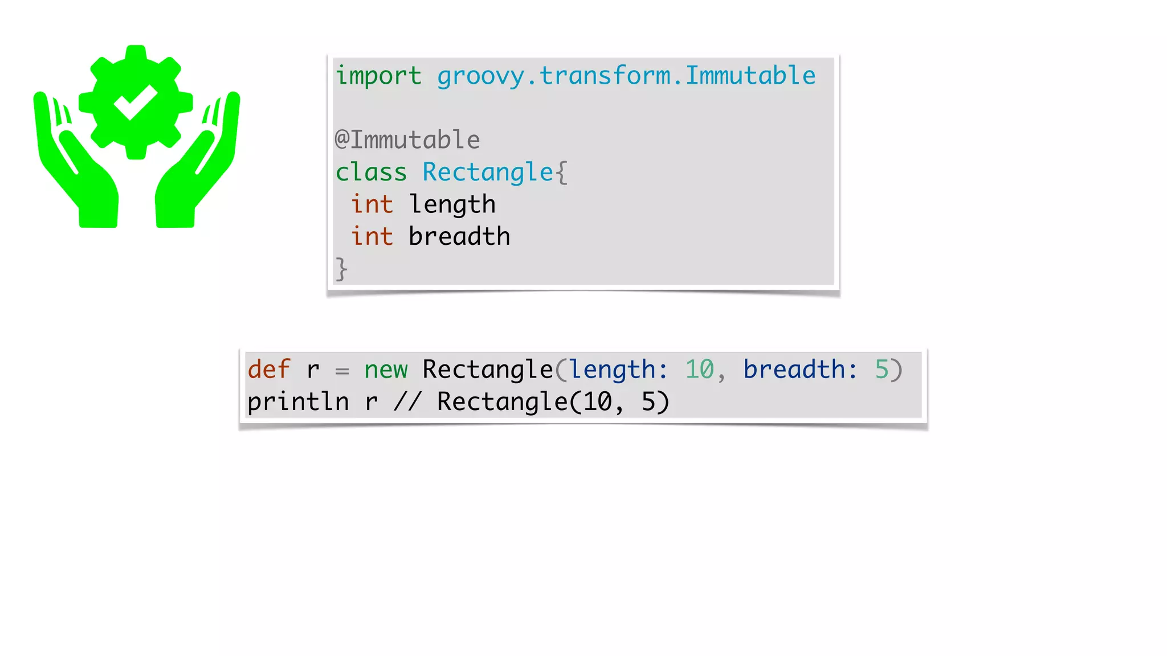1167x656 pixels.
Task: Click the number 10 argument
Action: click(x=699, y=370)
